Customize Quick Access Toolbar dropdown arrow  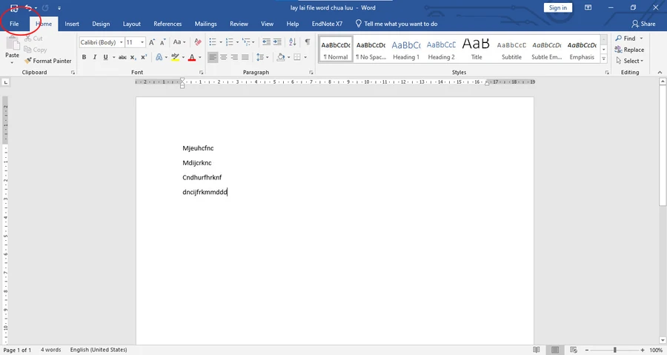click(x=59, y=7)
